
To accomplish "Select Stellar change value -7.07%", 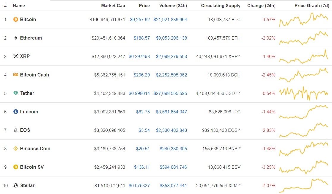I will [x=268, y=186].
